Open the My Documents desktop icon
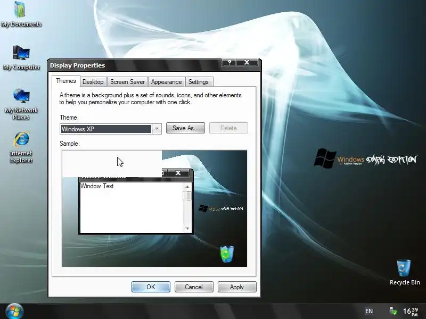 21,14
